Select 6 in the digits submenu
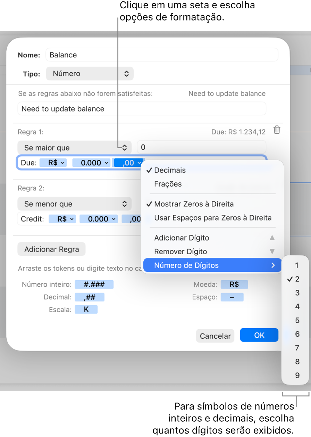 click(297, 334)
